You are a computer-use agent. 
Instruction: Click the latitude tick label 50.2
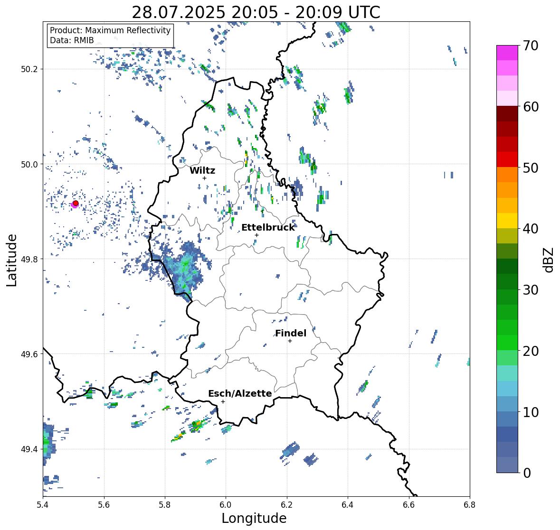click(29, 69)
